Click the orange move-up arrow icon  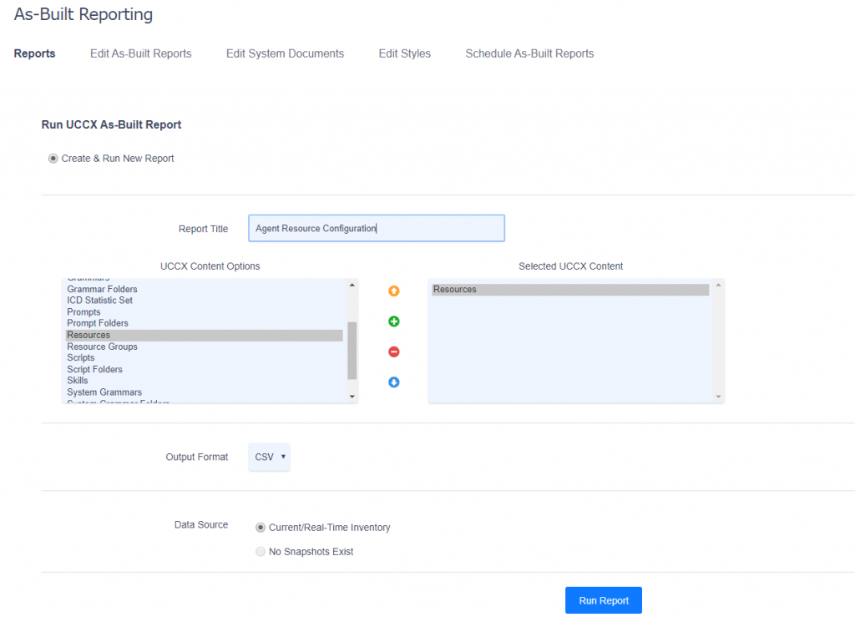point(394,291)
